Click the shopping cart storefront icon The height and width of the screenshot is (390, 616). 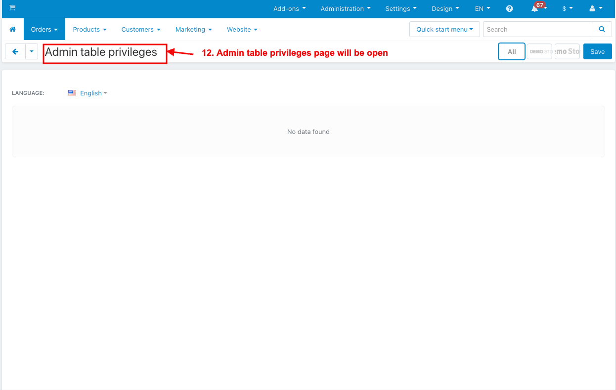coord(12,8)
